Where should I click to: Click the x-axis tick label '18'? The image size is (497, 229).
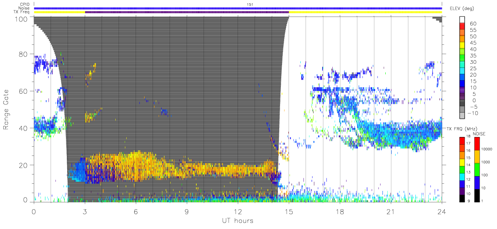pyautogui.click(x=340, y=211)
